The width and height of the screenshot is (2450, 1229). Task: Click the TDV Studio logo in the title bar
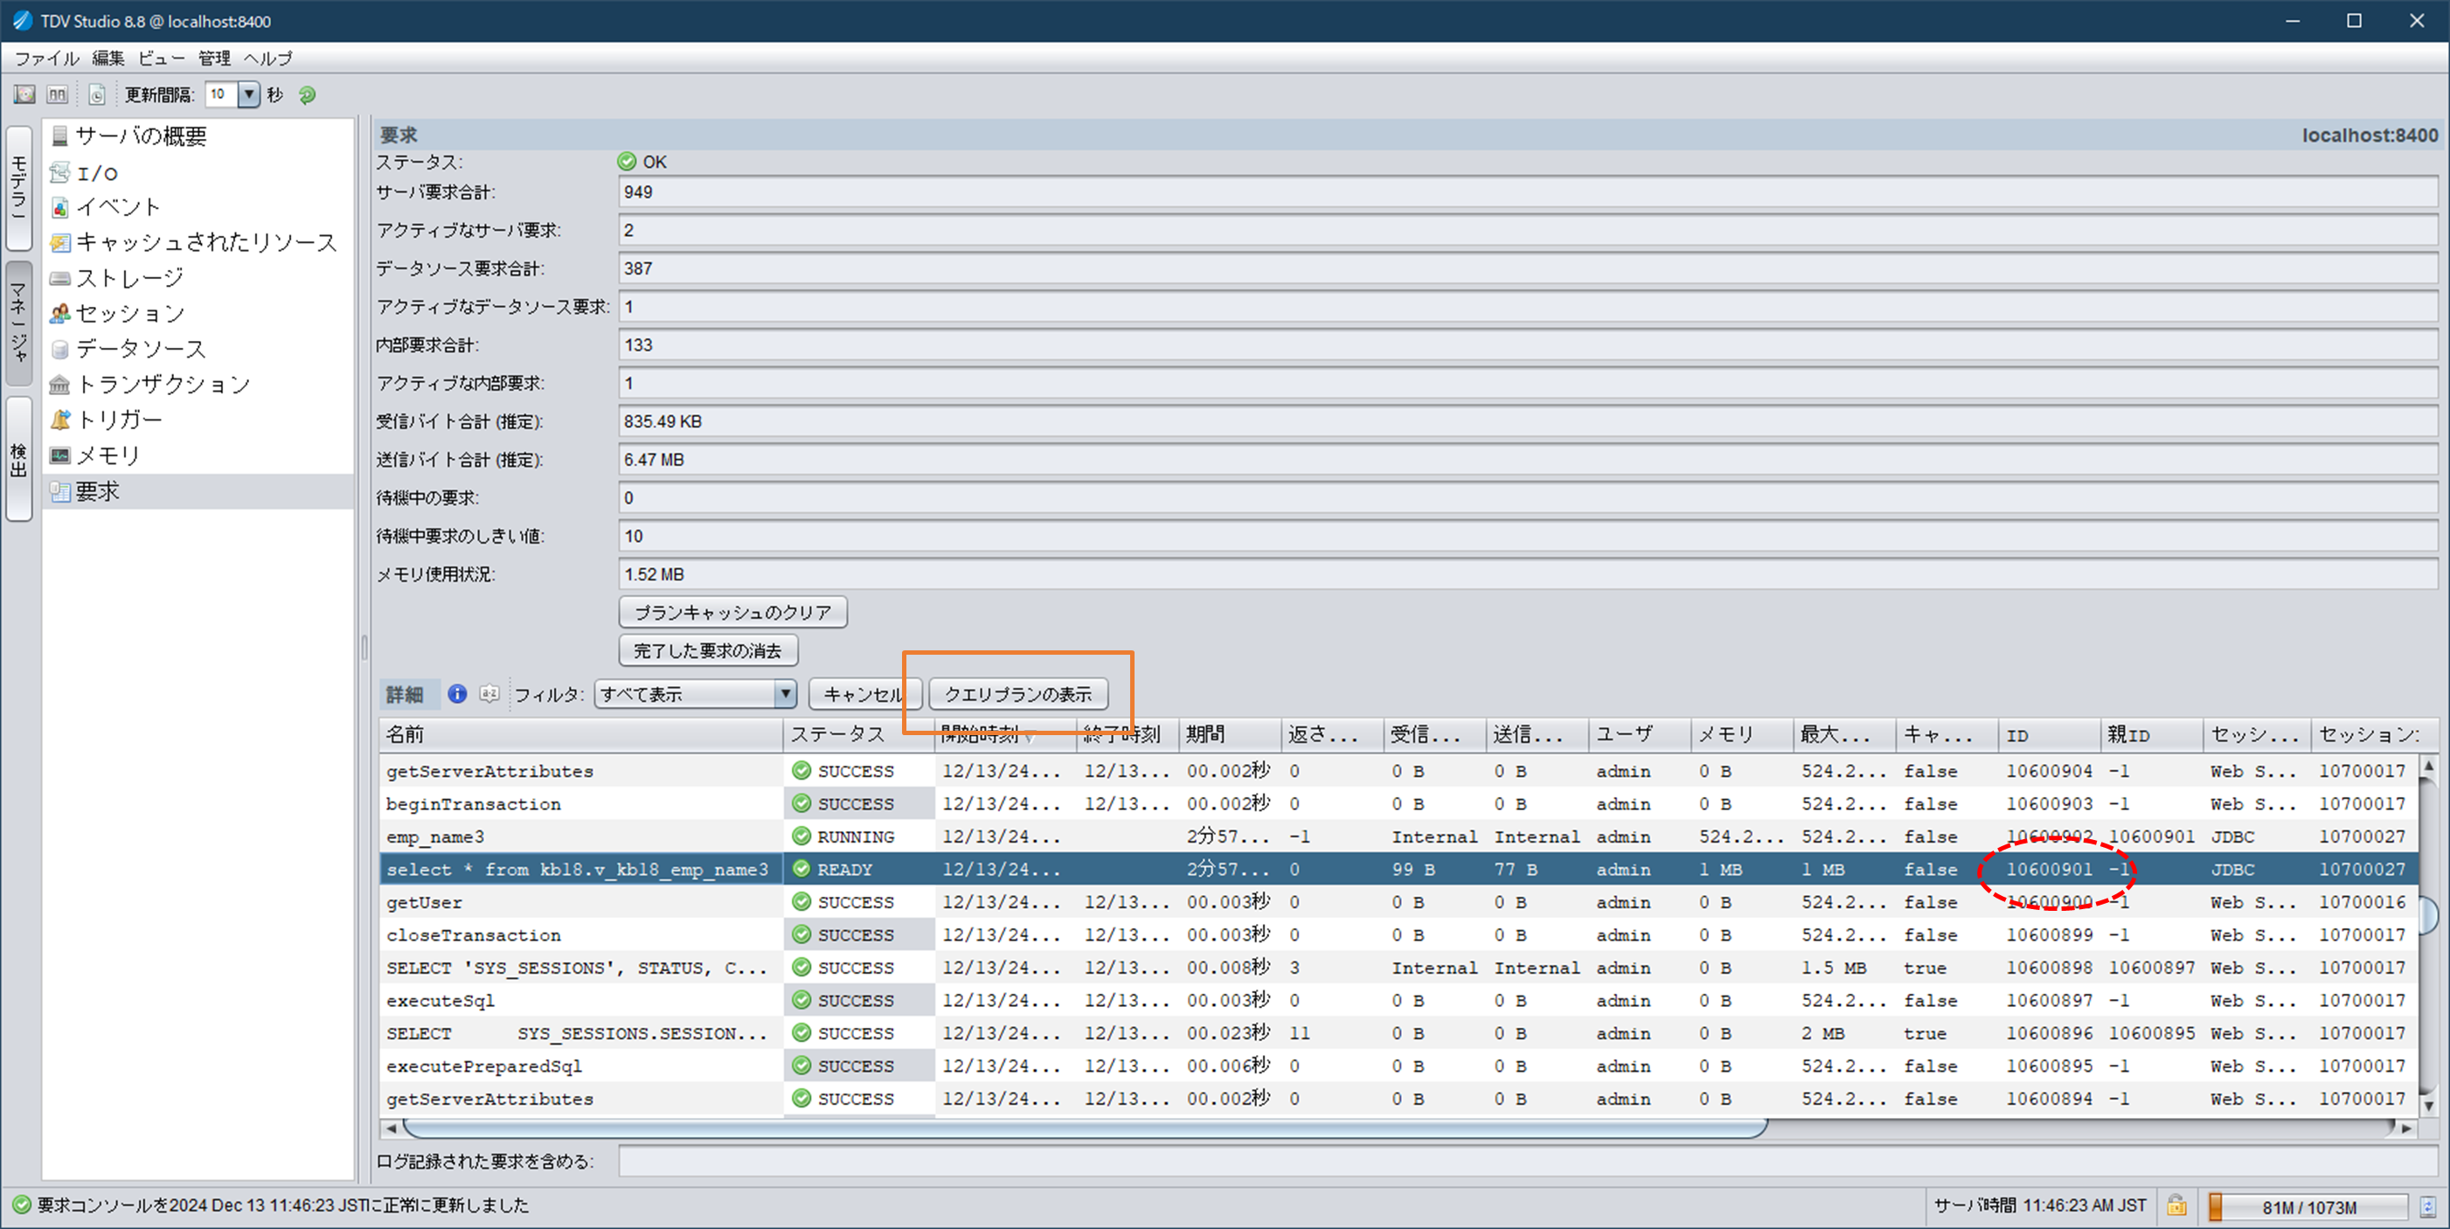(22, 20)
